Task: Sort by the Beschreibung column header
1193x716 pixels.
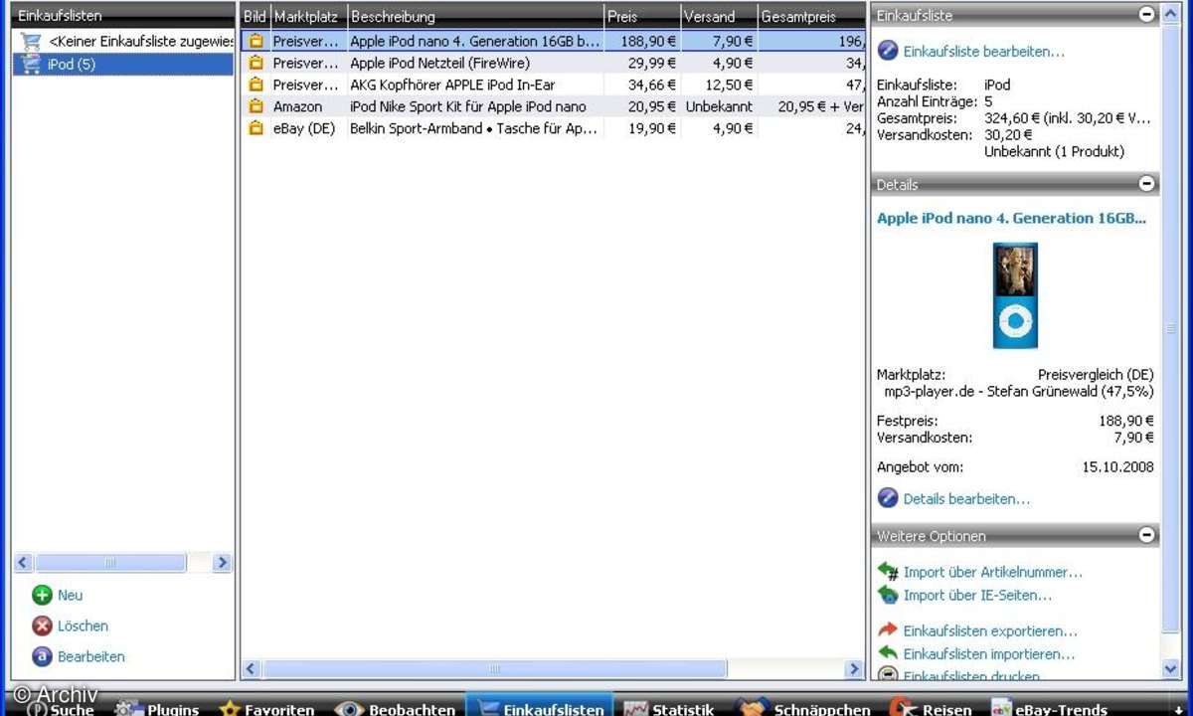Action: click(x=475, y=16)
